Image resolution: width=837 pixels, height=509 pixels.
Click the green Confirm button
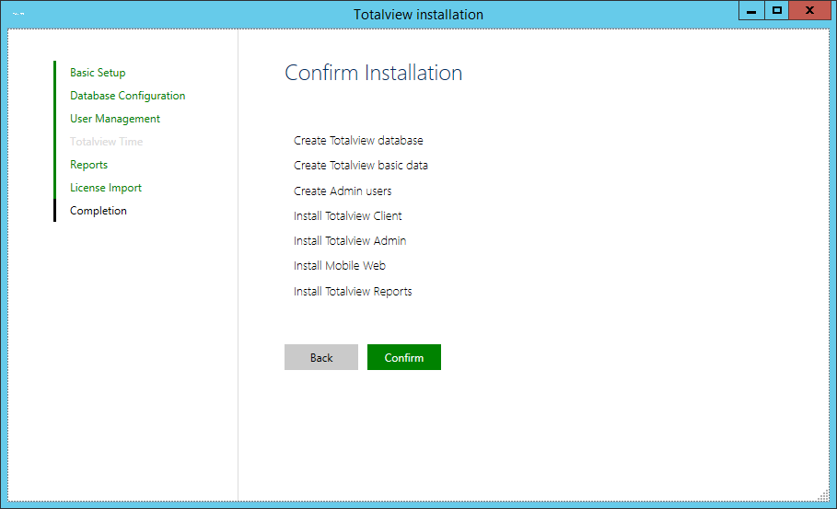[404, 357]
